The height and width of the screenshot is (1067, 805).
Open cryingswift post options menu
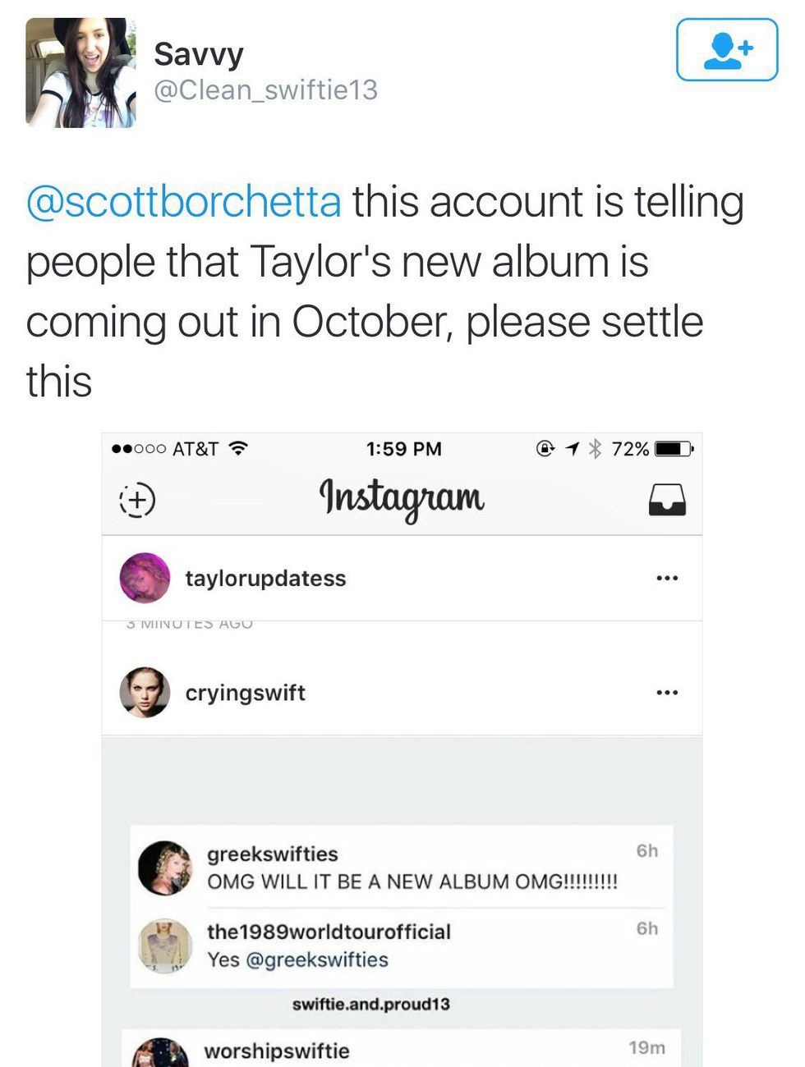pos(667,693)
